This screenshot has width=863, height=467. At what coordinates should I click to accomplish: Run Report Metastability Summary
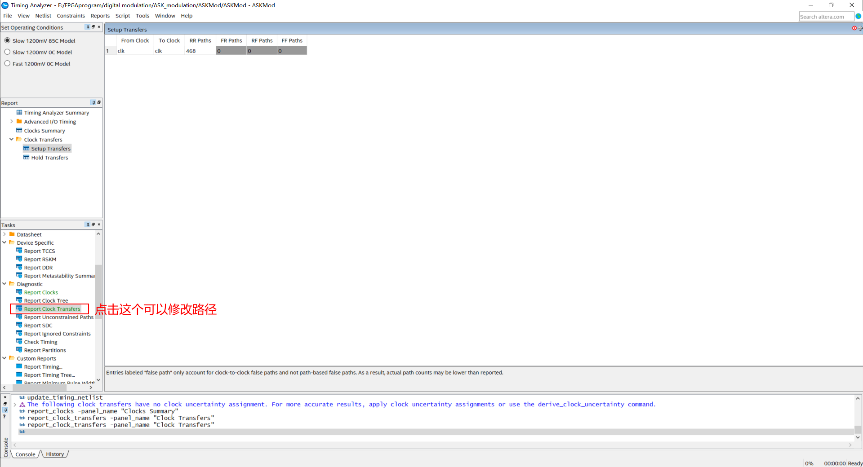point(58,275)
